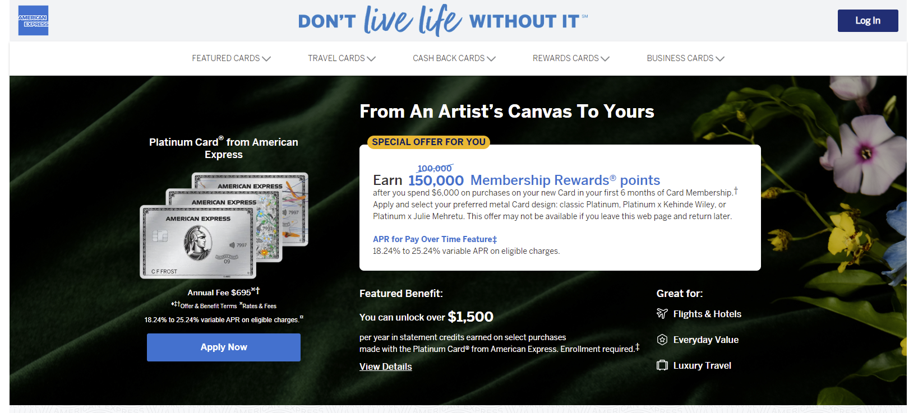Expand the Cash Back Cards dropdown
The height and width of the screenshot is (413, 918).
click(x=454, y=58)
